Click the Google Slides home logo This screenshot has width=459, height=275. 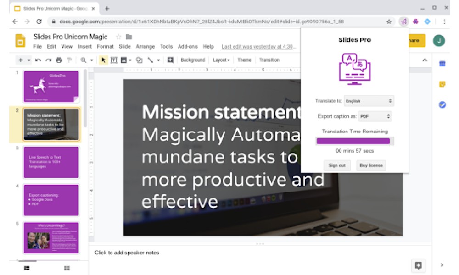[x=20, y=41]
